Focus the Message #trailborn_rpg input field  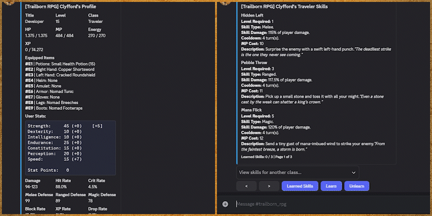(x=326, y=204)
